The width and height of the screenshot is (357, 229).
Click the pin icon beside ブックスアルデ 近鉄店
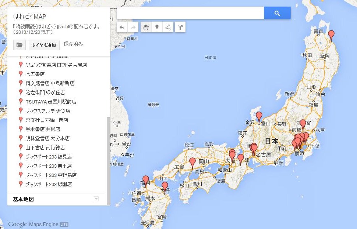[21, 111]
